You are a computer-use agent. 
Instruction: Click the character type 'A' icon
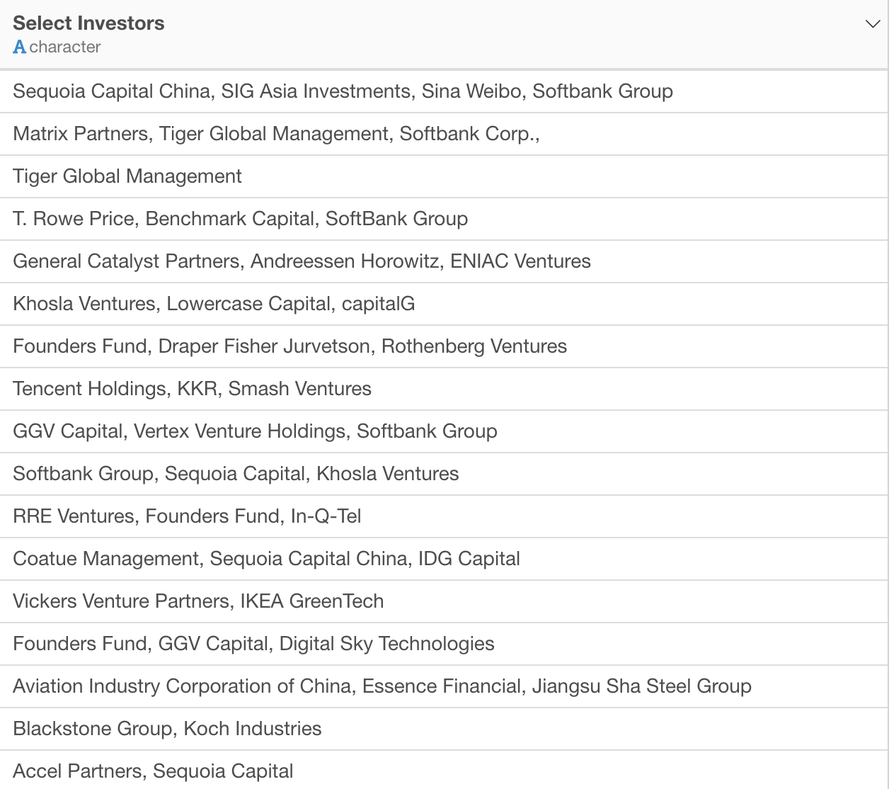click(19, 47)
